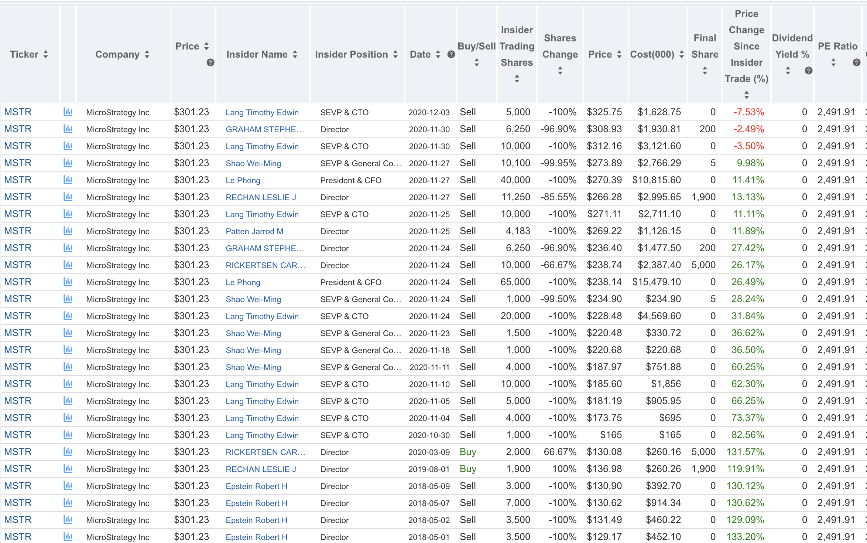Select the -66.67% shares change cell
This screenshot has width=867, height=543.
pyautogui.click(x=558, y=265)
